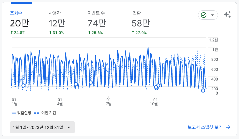Screen dimensions: 239x139
Task: Open the 1월 1일~2023년 12월 31일 date dropdown
Action: point(42,127)
